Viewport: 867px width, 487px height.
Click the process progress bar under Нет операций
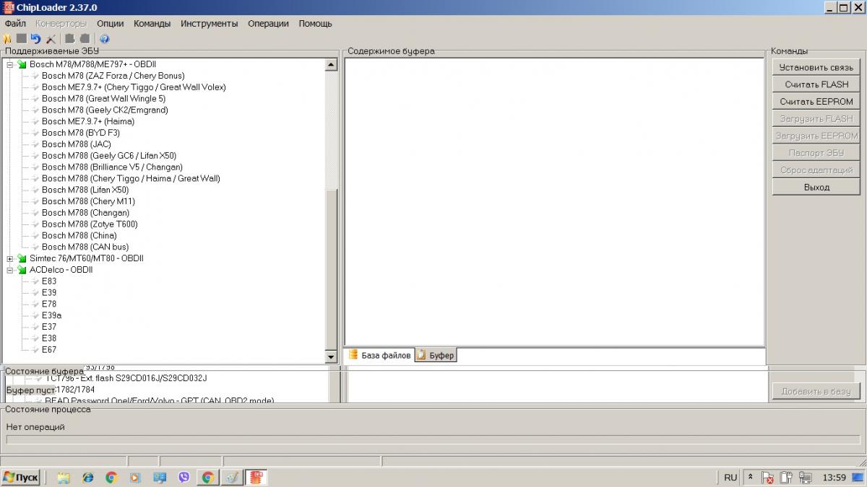tap(433, 439)
